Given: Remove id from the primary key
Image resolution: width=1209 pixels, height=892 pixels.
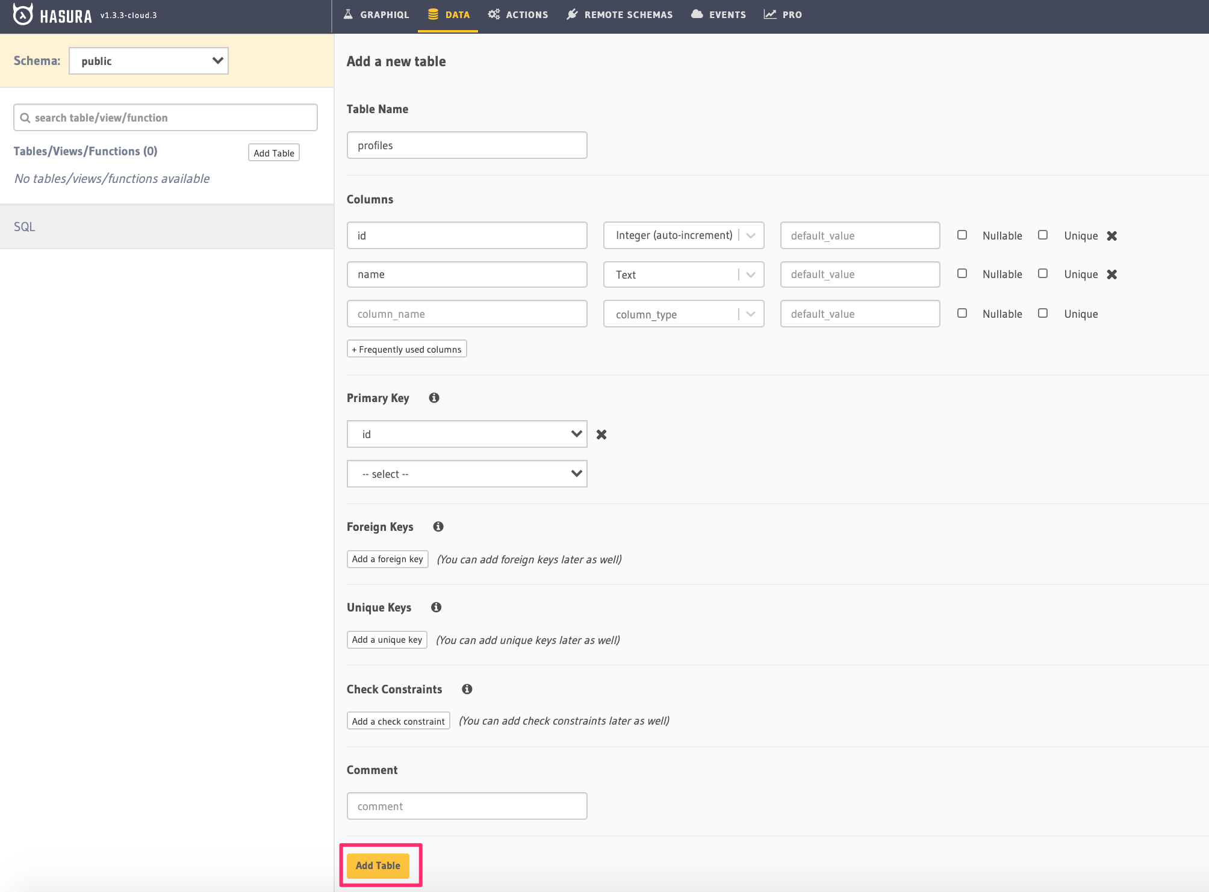Looking at the screenshot, I should pyautogui.click(x=601, y=435).
